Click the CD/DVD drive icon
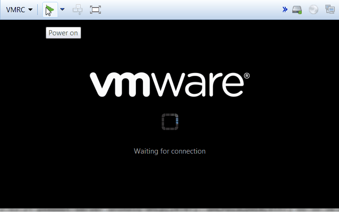The width and height of the screenshot is (339, 212). point(313,9)
